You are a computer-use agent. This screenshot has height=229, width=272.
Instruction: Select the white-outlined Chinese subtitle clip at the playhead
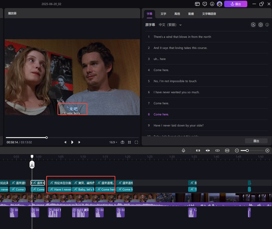coord(38,183)
